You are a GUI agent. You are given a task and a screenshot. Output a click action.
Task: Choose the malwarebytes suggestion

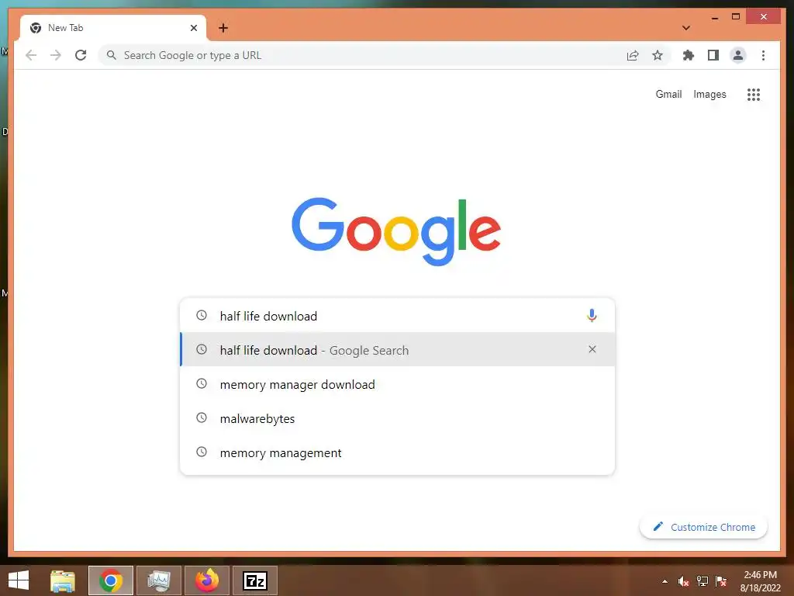pos(398,418)
